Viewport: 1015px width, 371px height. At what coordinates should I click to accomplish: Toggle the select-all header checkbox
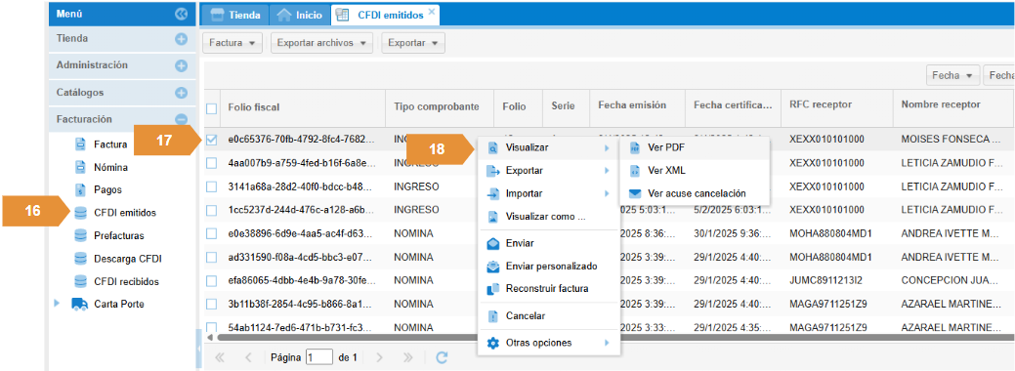point(212,108)
